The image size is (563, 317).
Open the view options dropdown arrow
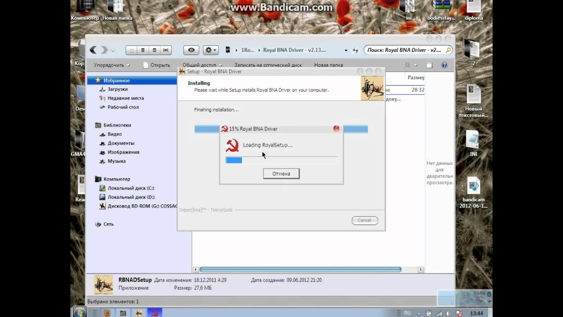[x=416, y=65]
